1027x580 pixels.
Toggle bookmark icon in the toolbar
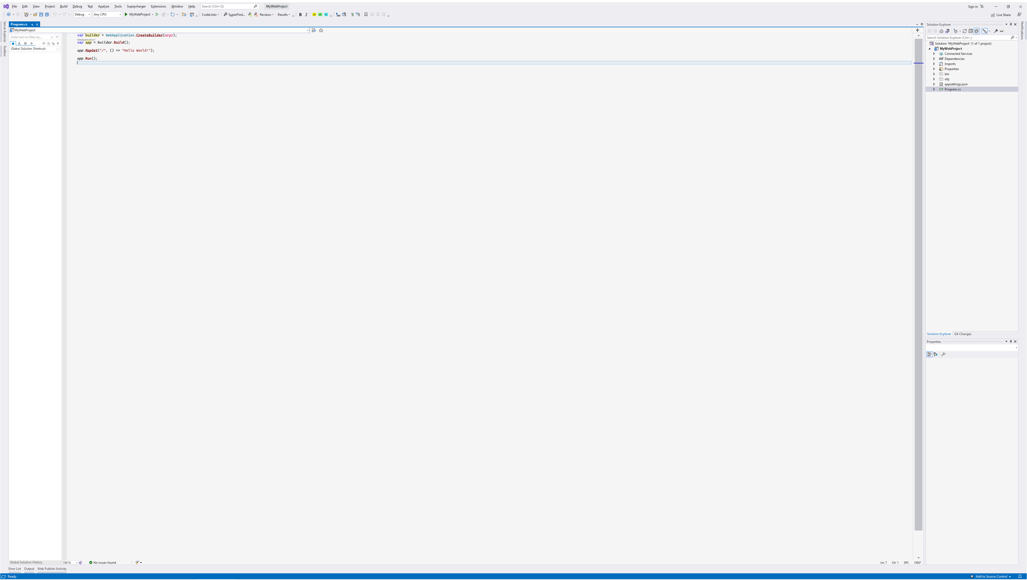tap(366, 15)
